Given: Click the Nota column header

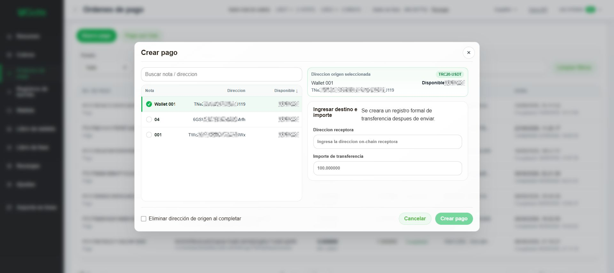Looking at the screenshot, I should [x=149, y=91].
